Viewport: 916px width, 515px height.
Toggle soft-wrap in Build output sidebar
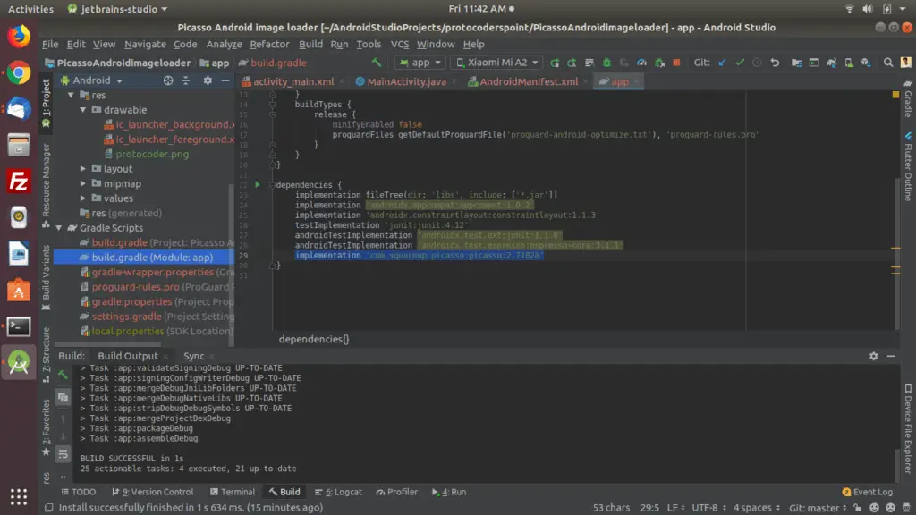tap(64, 454)
